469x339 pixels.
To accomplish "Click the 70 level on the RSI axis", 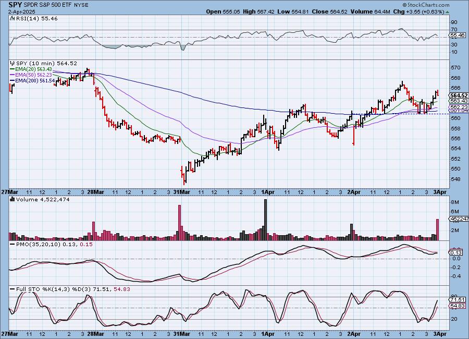I will [454, 29].
